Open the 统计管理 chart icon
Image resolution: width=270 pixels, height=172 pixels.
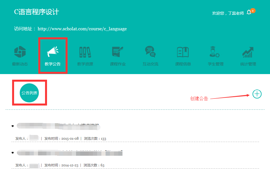pos(248,52)
